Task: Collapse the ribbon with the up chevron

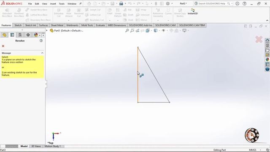Action: pyautogui.click(x=267, y=20)
